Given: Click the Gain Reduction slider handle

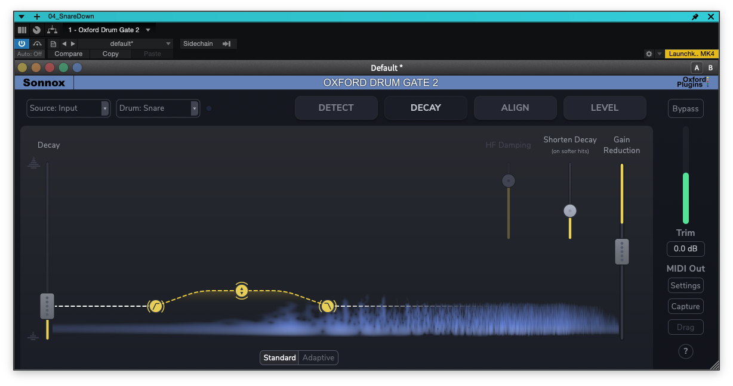Looking at the screenshot, I should click(622, 251).
